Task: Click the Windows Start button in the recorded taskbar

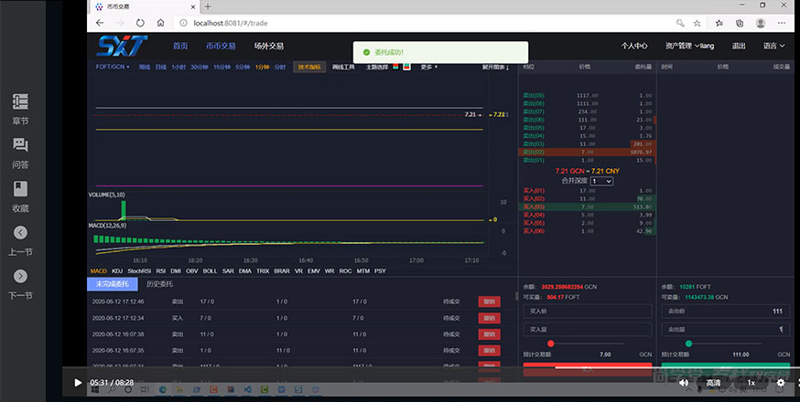Action: [x=95, y=390]
